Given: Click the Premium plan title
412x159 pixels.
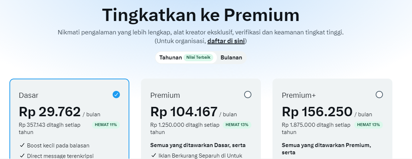Looking at the screenshot, I should point(165,95).
